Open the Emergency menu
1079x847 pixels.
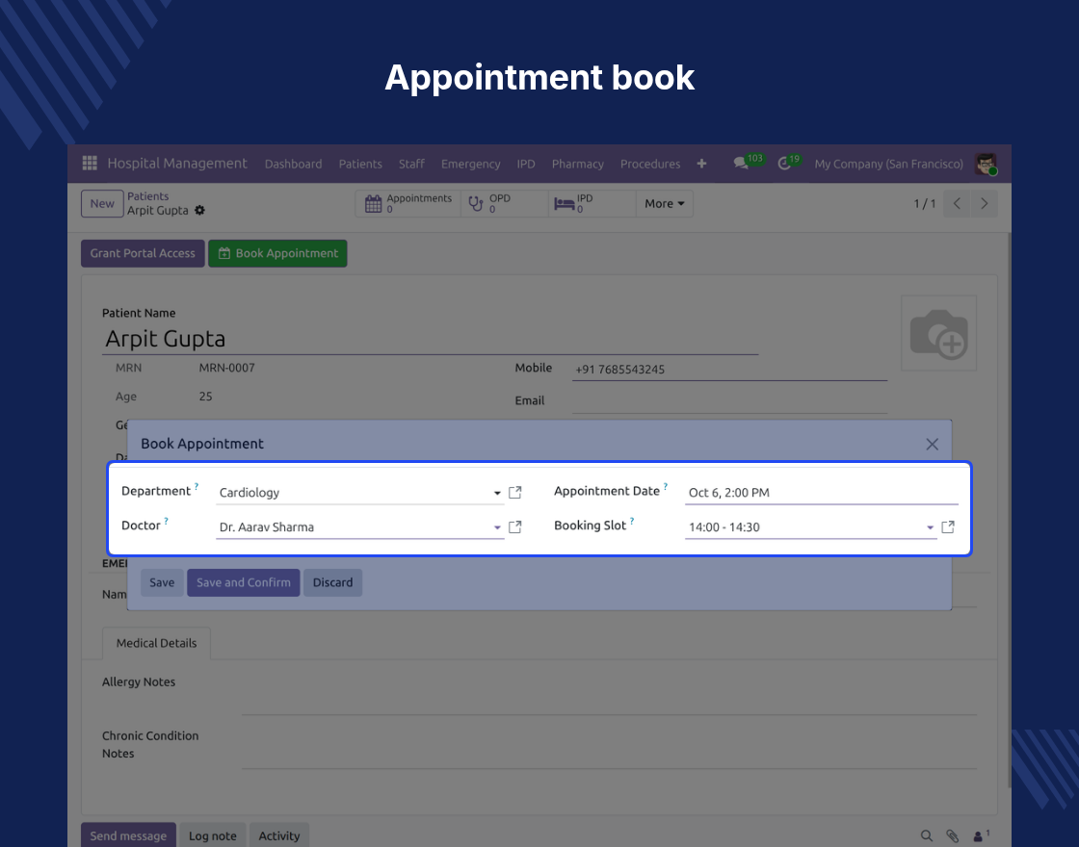[471, 164]
